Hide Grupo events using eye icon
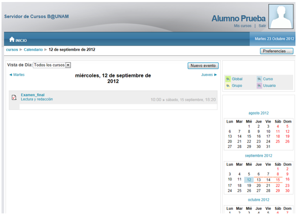 228,86
